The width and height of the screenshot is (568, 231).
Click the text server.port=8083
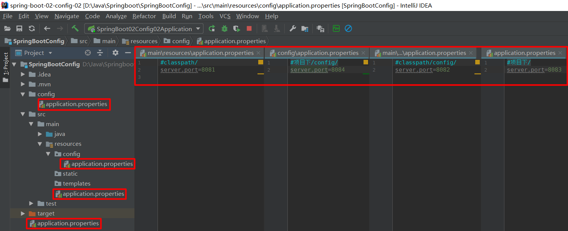pyautogui.click(x=534, y=70)
